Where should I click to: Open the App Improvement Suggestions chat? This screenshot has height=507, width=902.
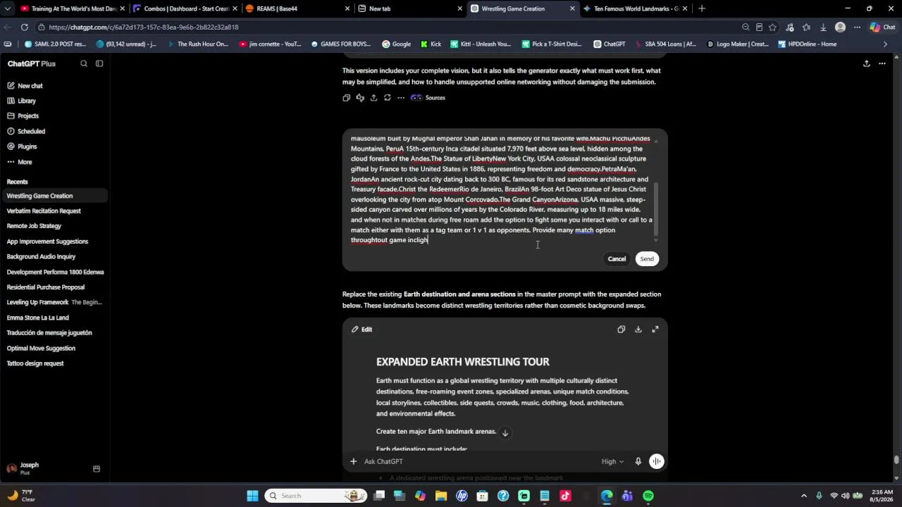(x=47, y=242)
